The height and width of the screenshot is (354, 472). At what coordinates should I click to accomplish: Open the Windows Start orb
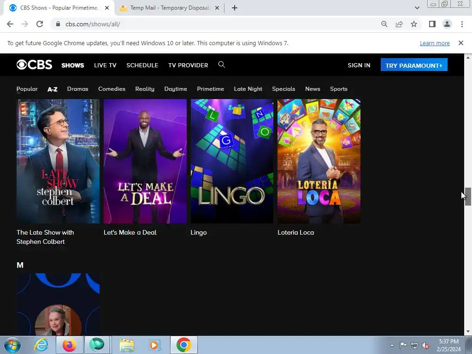click(12, 345)
